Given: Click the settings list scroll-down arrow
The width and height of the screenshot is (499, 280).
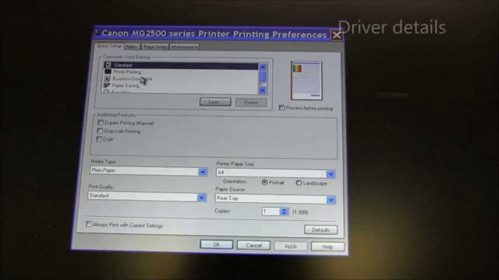Looking at the screenshot, I should 262,90.
